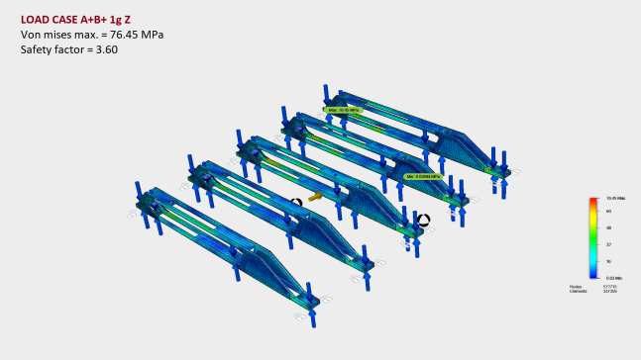The width and height of the screenshot is (641, 360).
Task: Click the legend Max value at top
Action: click(x=616, y=199)
